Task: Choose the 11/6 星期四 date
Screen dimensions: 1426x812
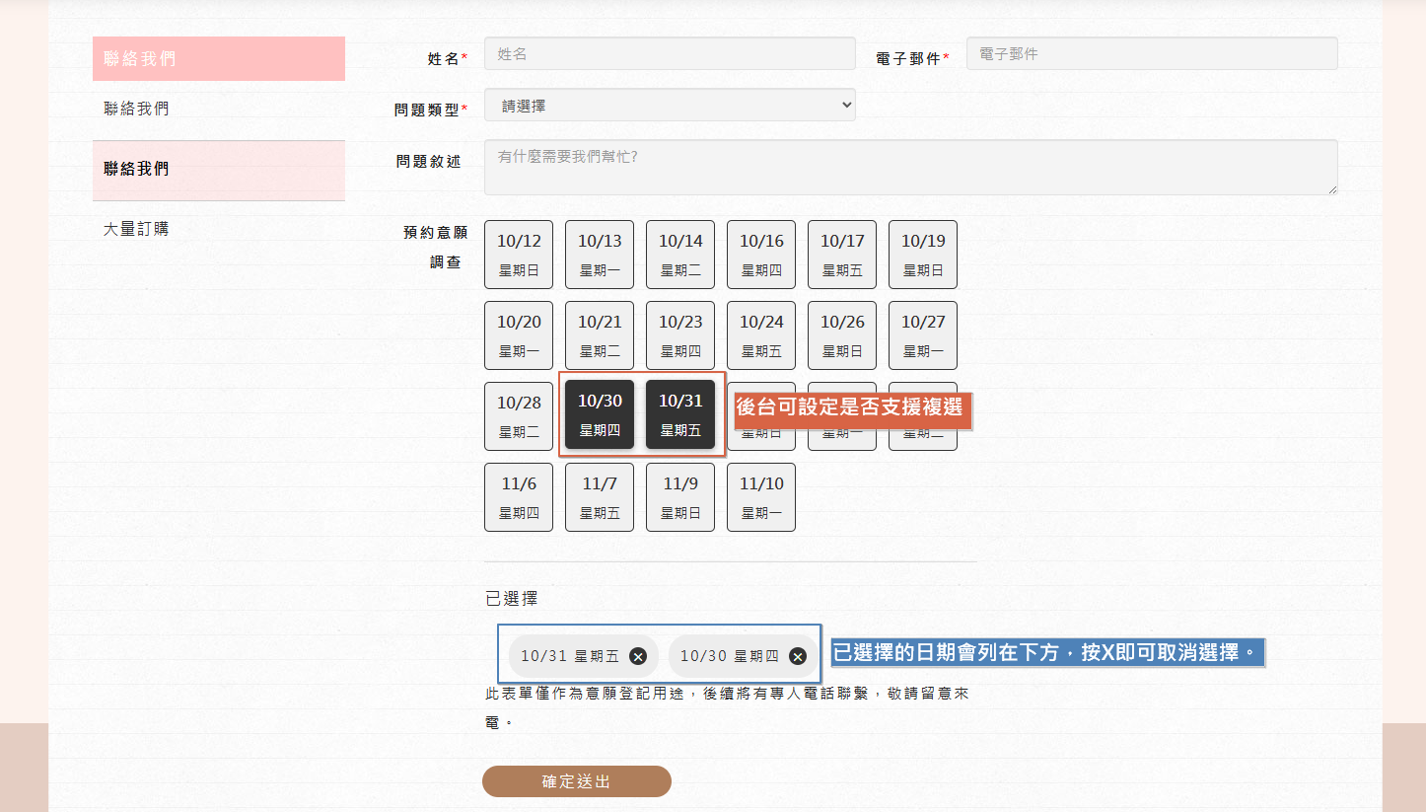Action: [519, 497]
